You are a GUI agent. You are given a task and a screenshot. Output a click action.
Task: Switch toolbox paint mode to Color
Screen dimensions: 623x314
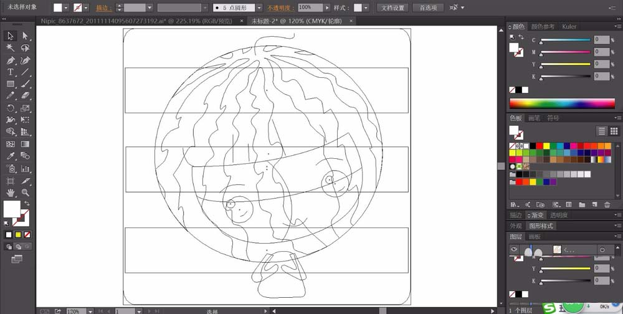point(9,235)
